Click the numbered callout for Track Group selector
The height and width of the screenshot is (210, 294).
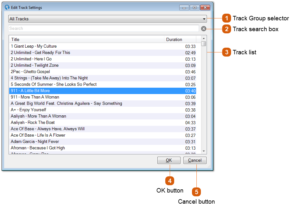(227, 18)
